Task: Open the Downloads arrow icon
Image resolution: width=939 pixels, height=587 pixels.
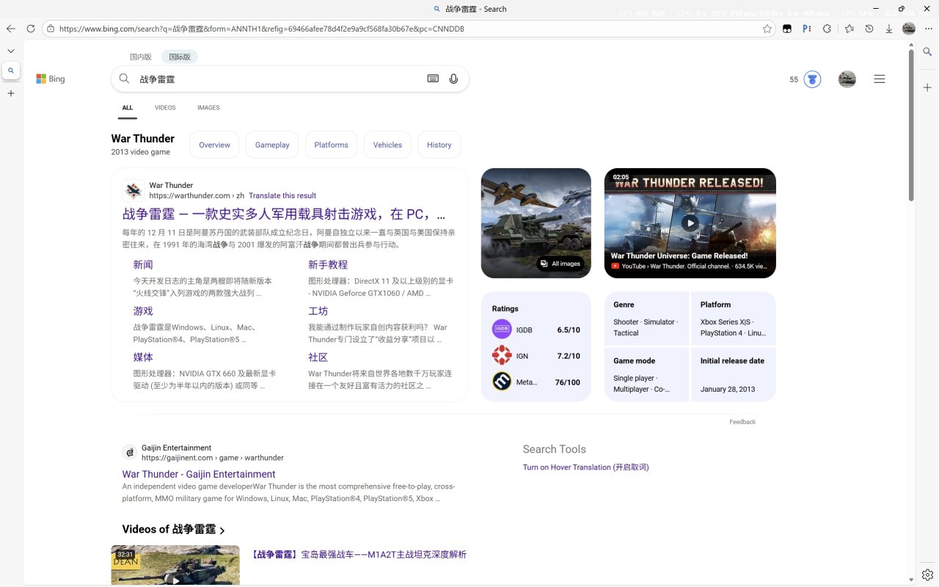Action: tap(889, 29)
